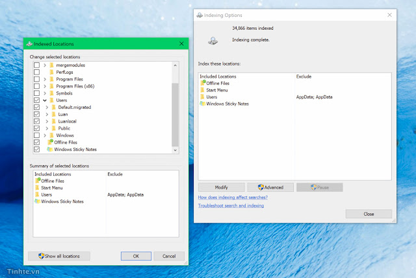
Task: Click Start Menu icon in Indexing Options list
Action: pyautogui.click(x=202, y=90)
